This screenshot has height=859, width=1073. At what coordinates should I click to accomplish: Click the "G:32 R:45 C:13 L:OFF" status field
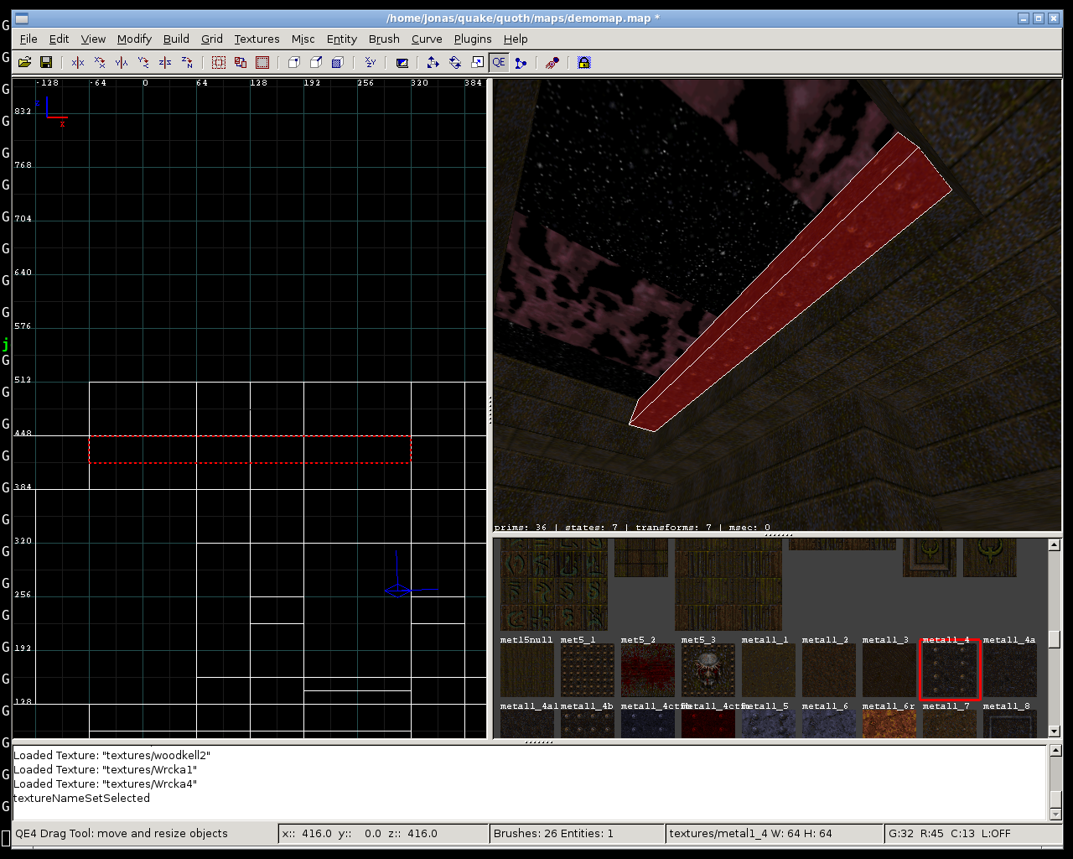973,834
